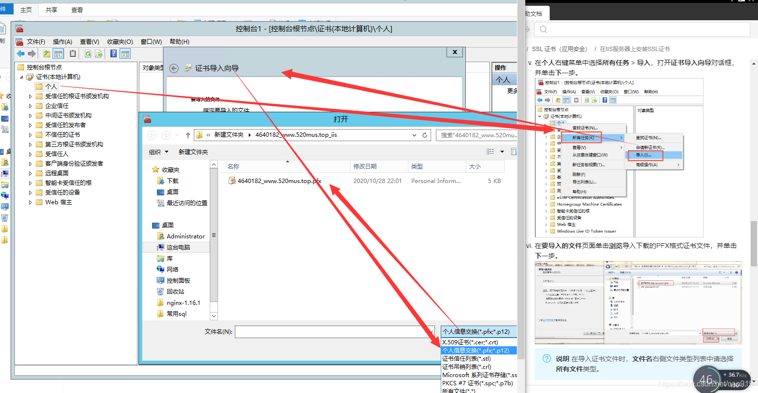
Task: Select PKCS #7 证书 file type
Action: (x=477, y=383)
